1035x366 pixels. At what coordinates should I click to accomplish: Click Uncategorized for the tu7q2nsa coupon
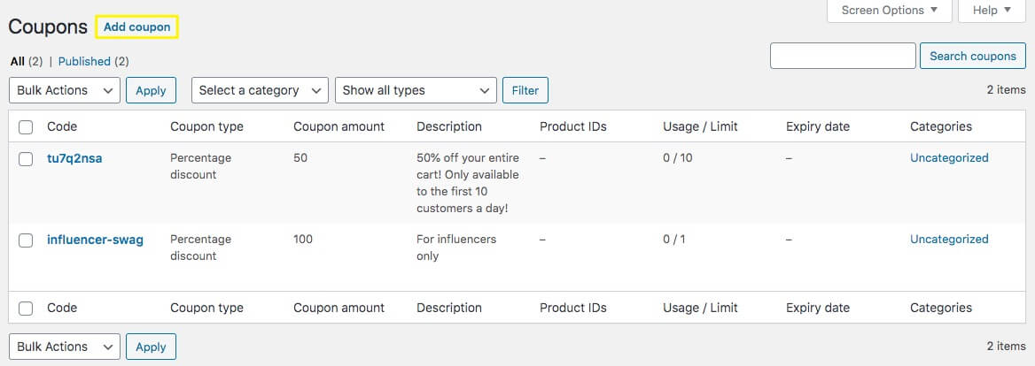point(948,158)
